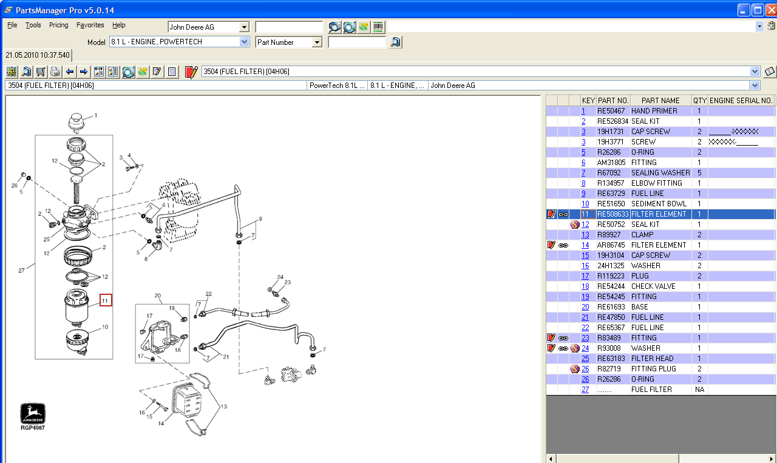The width and height of the screenshot is (777, 463).
Task: Click the PART NO. column header
Action: tap(613, 101)
